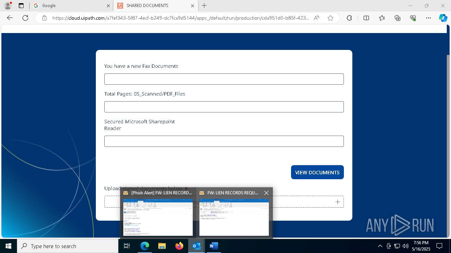The height and width of the screenshot is (253, 451).
Task: Click the page vertical scrollbar
Action: pos(449,146)
